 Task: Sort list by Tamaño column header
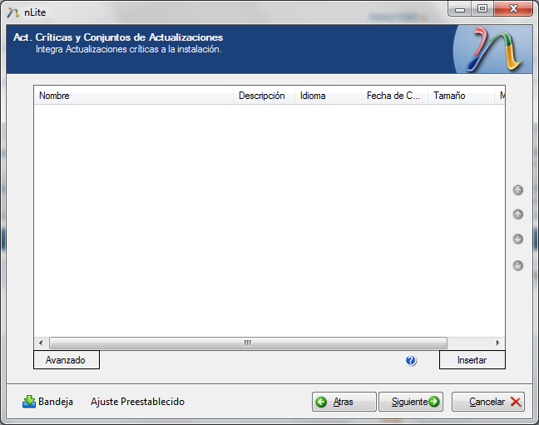(461, 96)
